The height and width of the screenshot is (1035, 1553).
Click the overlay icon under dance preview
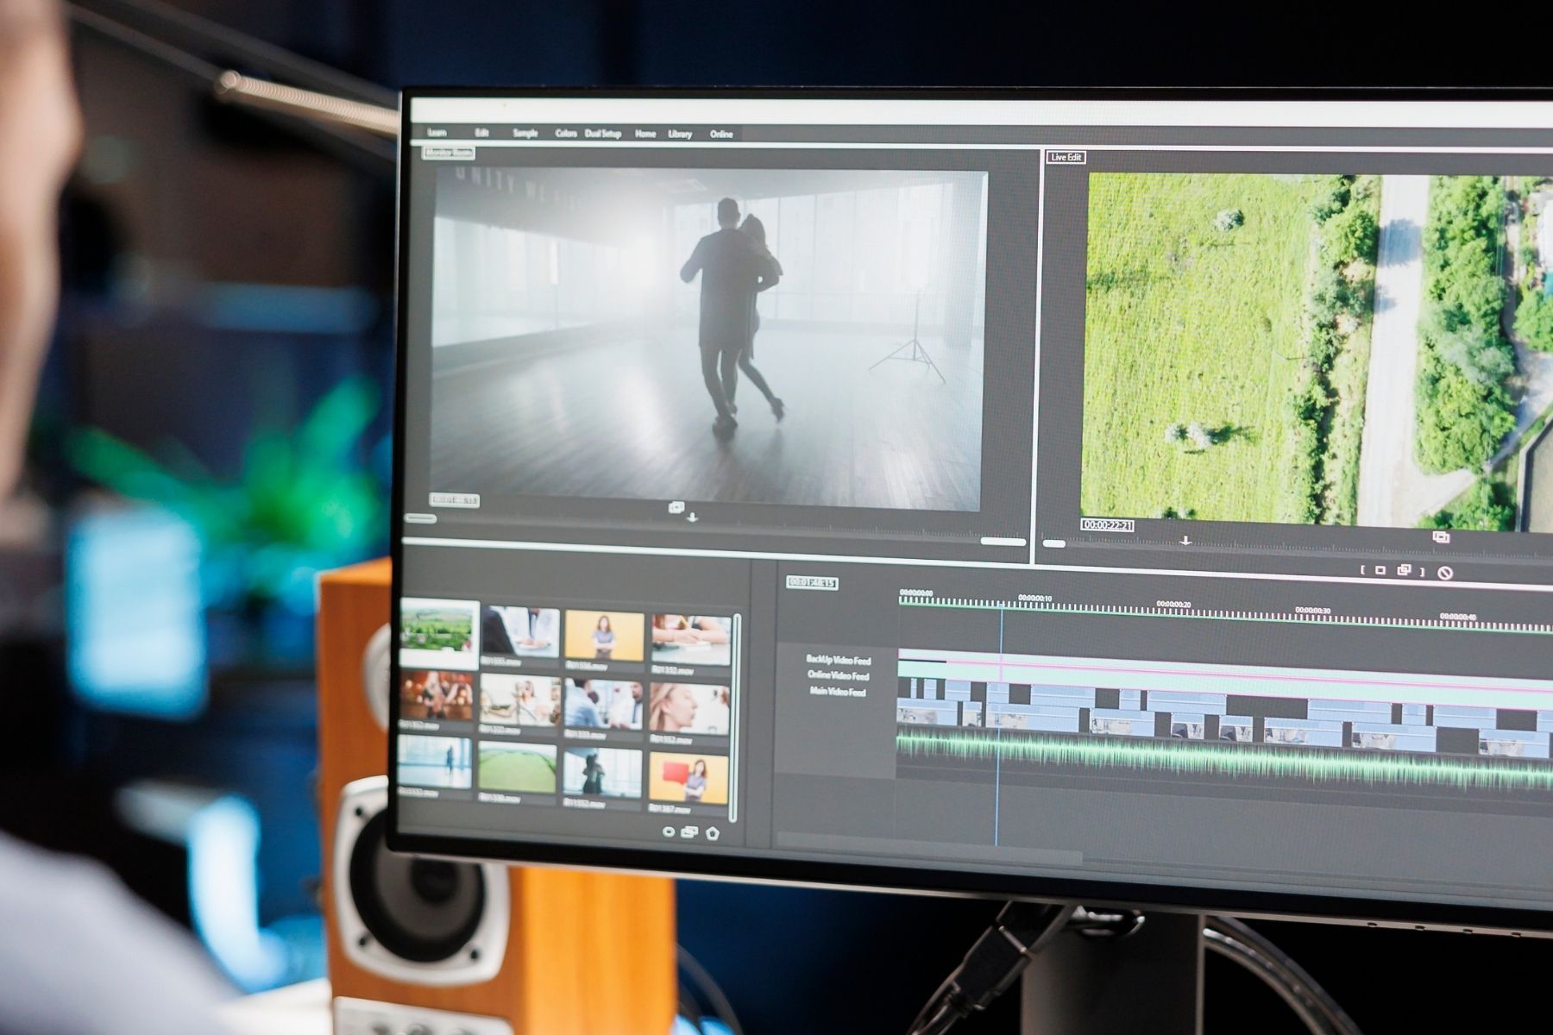[x=676, y=507]
